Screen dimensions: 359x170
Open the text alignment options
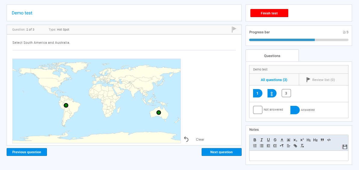coord(288,146)
